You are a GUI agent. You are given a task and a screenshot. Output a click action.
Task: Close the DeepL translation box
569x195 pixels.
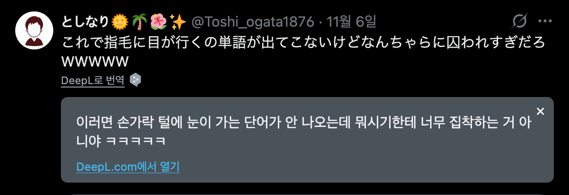tap(540, 112)
